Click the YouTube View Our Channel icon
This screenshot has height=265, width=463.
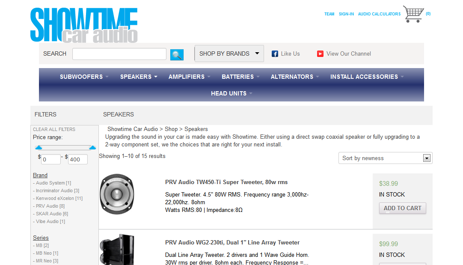pos(320,54)
